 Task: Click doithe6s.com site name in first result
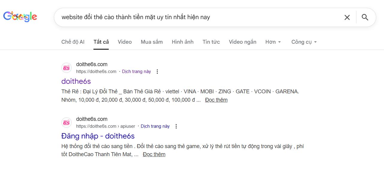92,64
